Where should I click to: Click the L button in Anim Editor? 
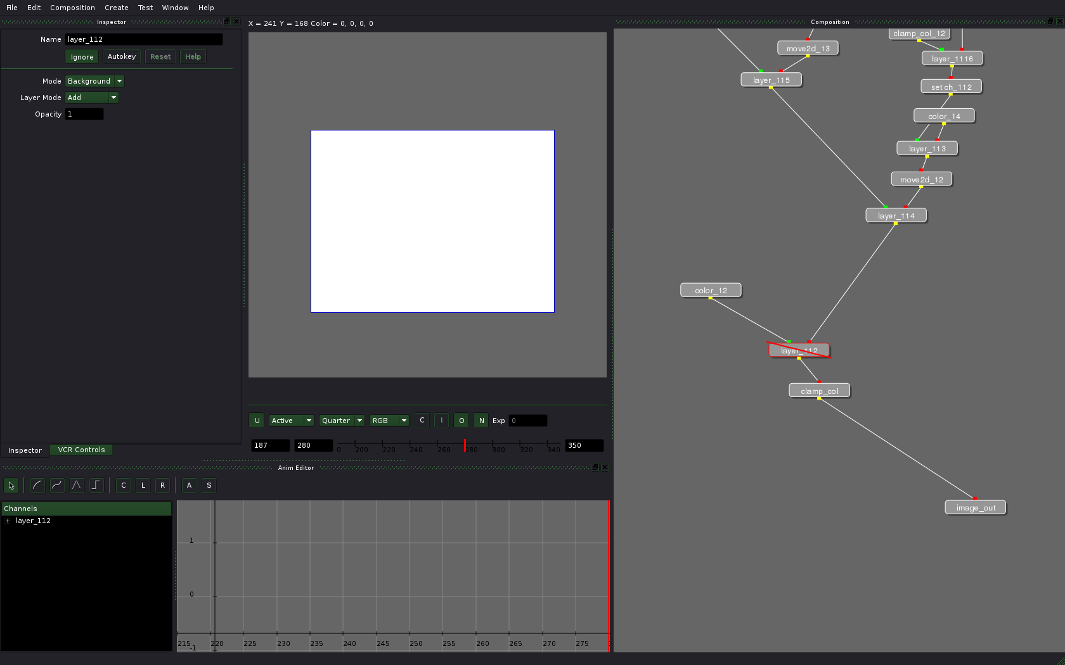pyautogui.click(x=143, y=486)
